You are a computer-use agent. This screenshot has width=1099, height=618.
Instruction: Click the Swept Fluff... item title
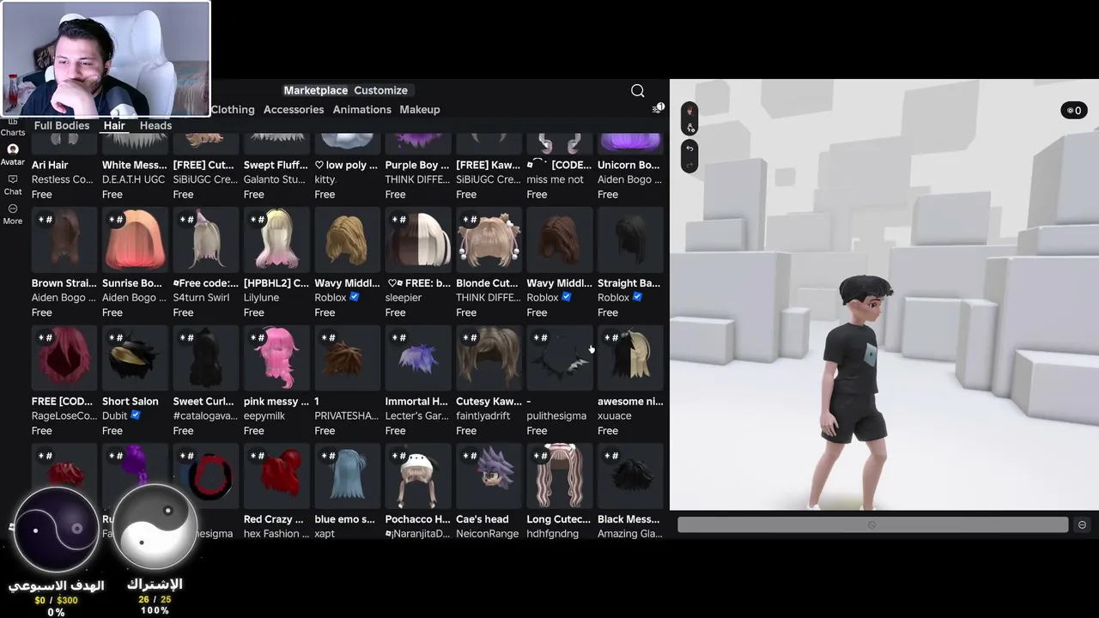click(x=276, y=165)
